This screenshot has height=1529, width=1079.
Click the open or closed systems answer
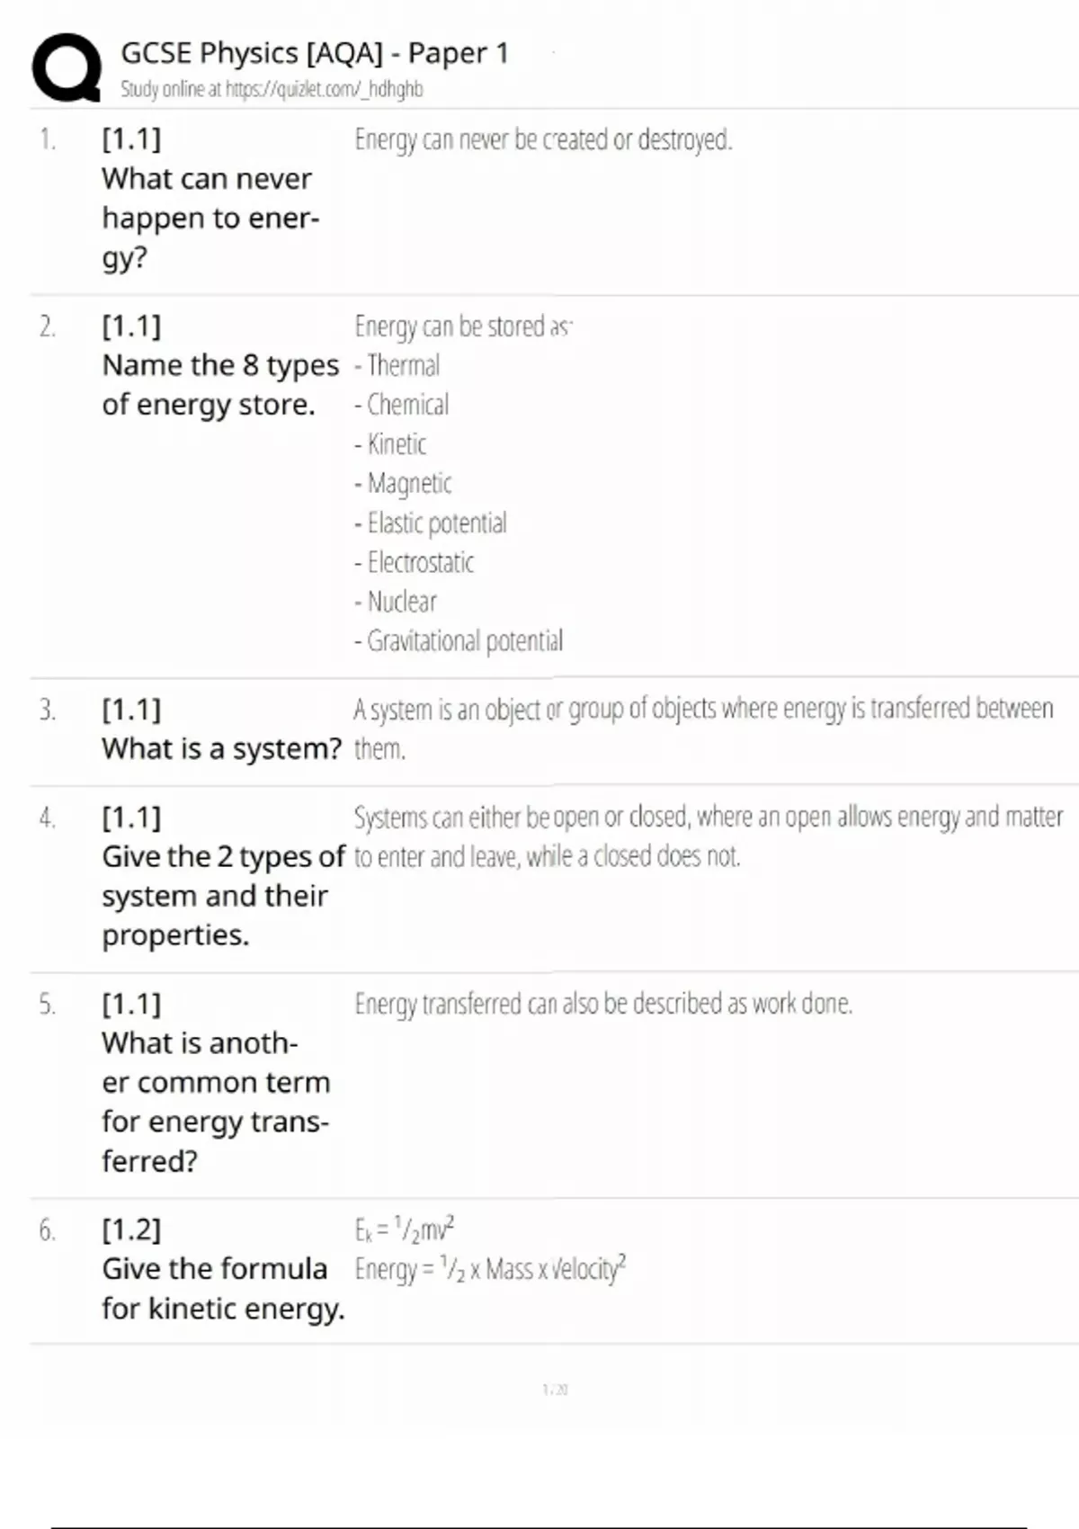pyautogui.click(x=708, y=836)
